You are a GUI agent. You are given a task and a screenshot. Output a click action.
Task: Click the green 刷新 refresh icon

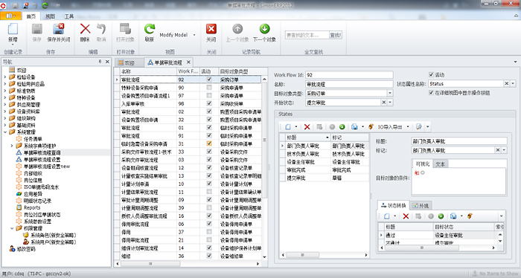pyautogui.click(x=149, y=29)
